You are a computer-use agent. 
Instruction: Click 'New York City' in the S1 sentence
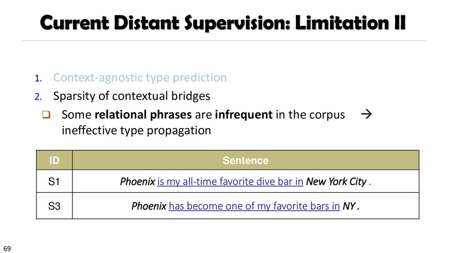[336, 181]
